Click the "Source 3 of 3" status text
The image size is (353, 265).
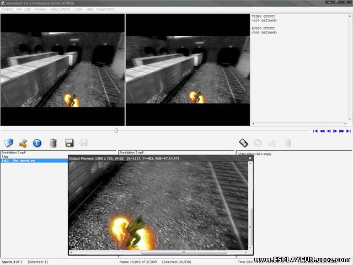(x=12, y=262)
